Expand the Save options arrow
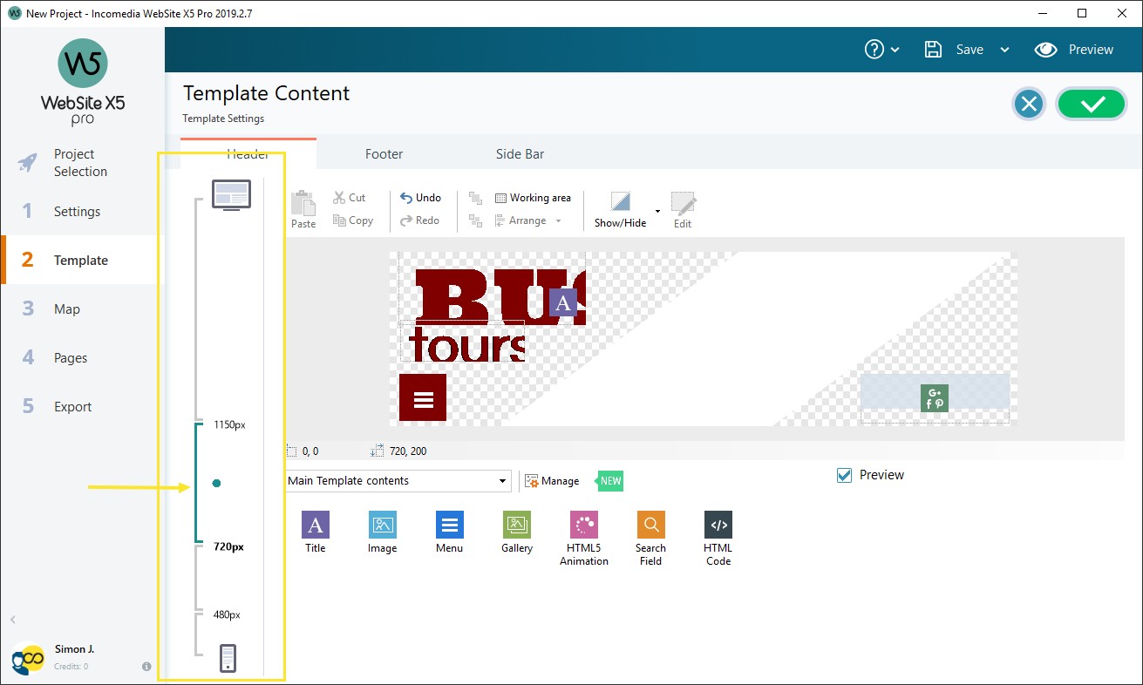This screenshot has width=1143, height=685. tap(1004, 50)
